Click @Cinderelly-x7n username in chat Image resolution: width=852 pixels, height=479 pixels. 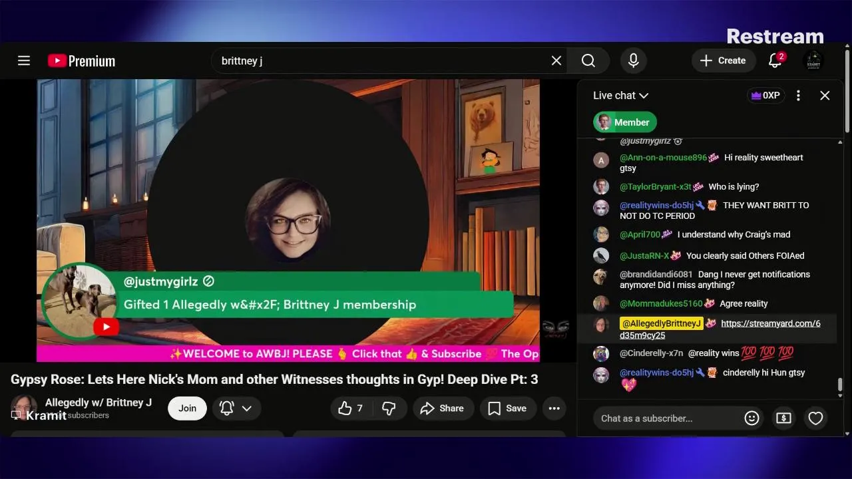coord(651,354)
